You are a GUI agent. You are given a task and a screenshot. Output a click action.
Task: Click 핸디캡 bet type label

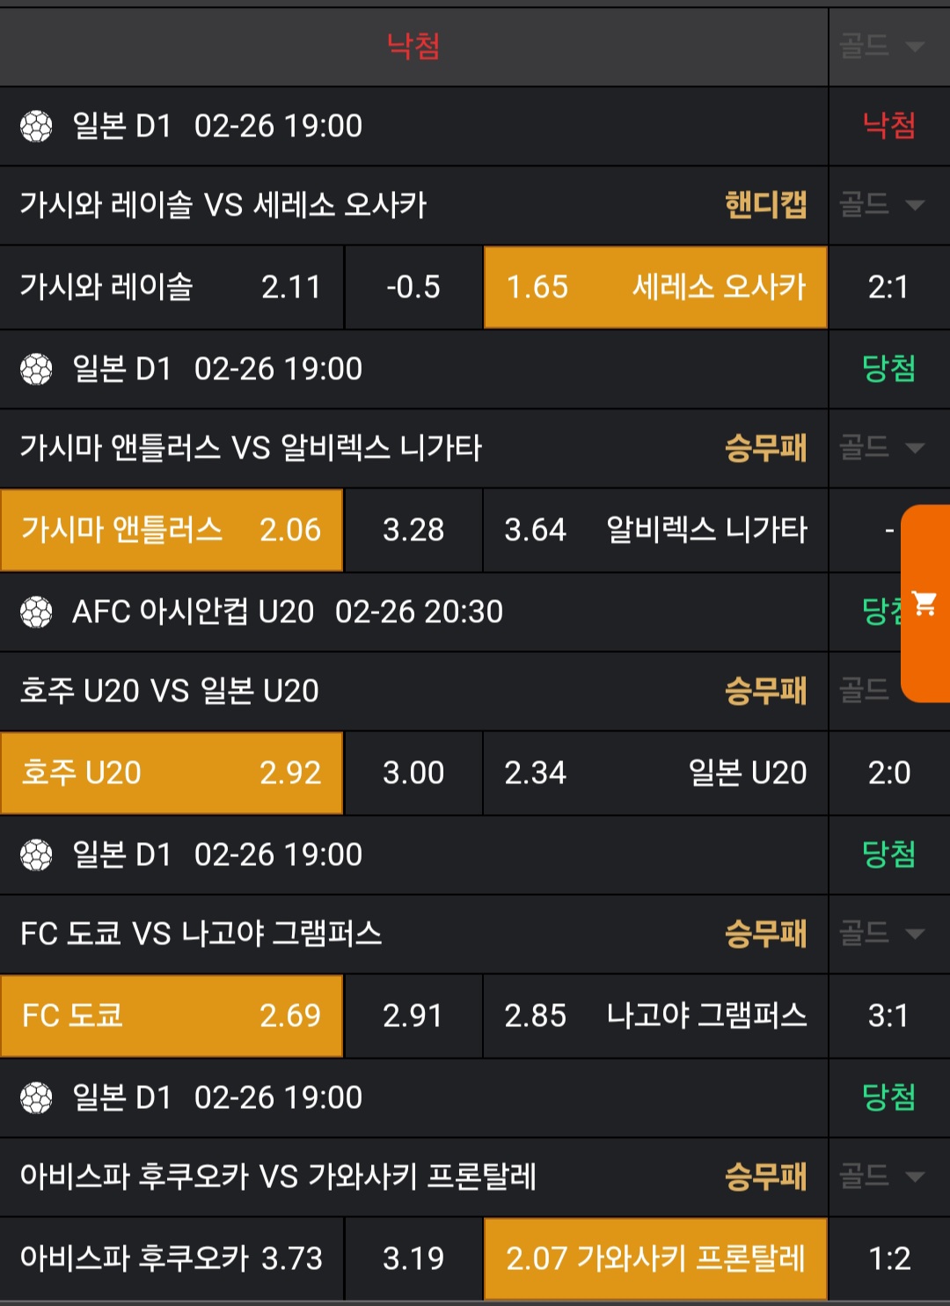pos(765,205)
